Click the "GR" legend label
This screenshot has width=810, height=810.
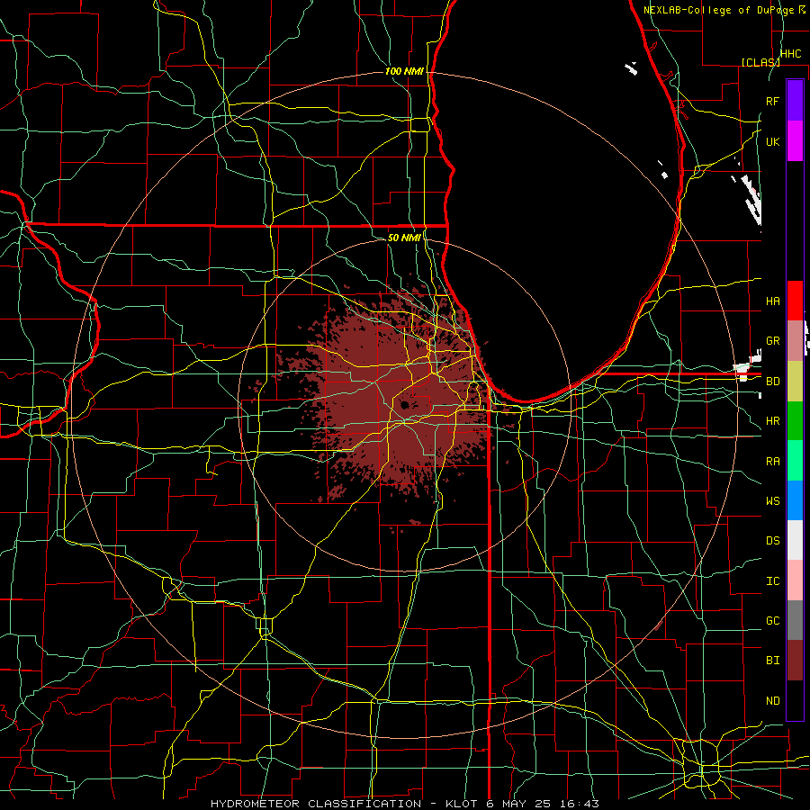[772, 341]
